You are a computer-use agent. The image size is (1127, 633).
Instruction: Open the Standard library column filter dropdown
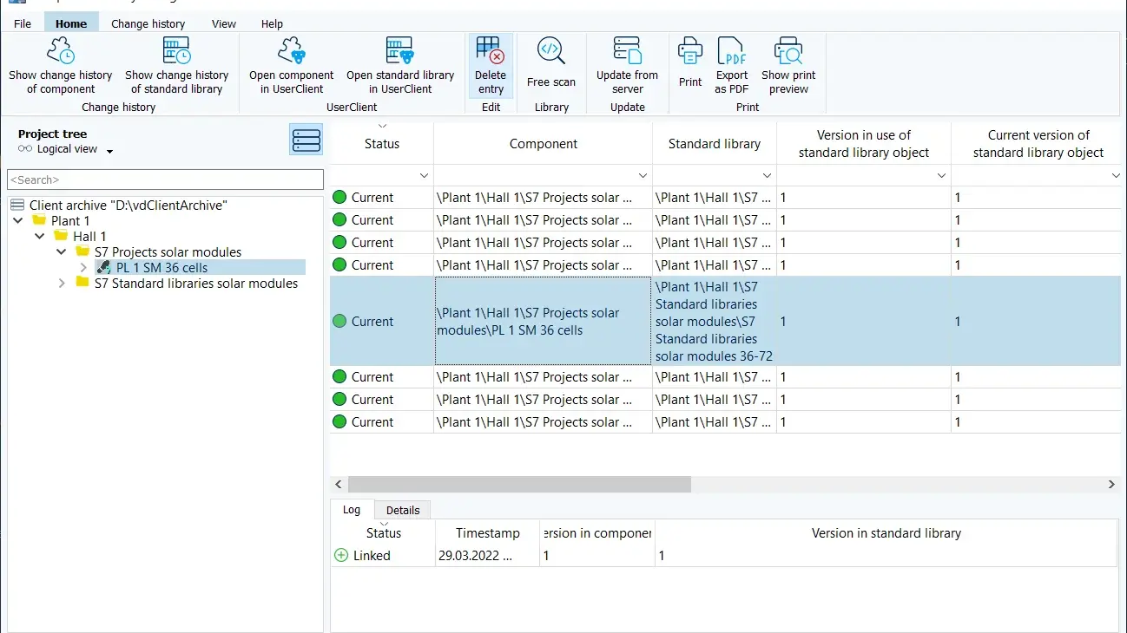tap(767, 176)
